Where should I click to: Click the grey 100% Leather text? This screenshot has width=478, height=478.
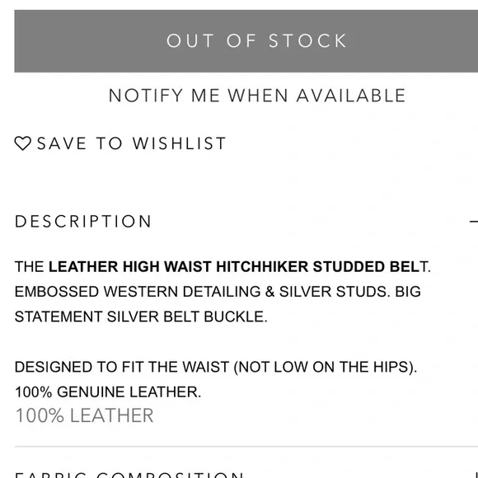tap(84, 415)
